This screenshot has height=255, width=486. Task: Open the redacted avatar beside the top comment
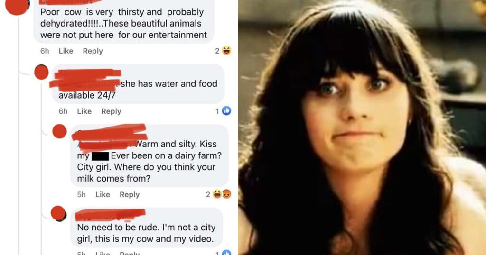tap(18, 6)
